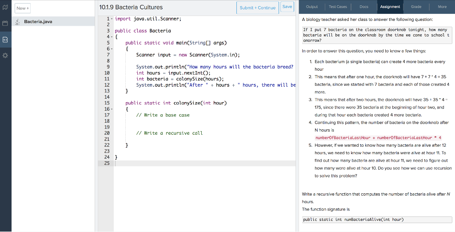
Task: Open settings gear in left sidebar
Action: click(5, 56)
